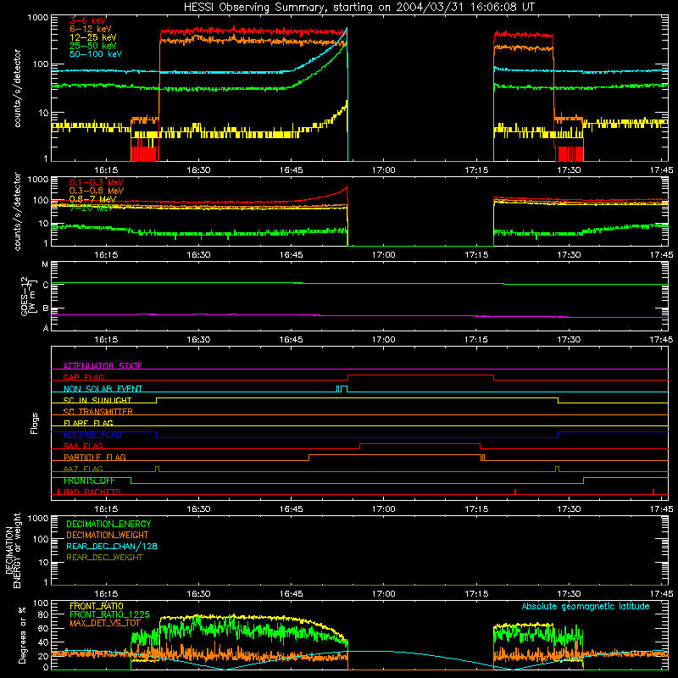Screen dimensions: 678x678
Task: Click the bad packets marker near 17:21
Action: point(515,492)
